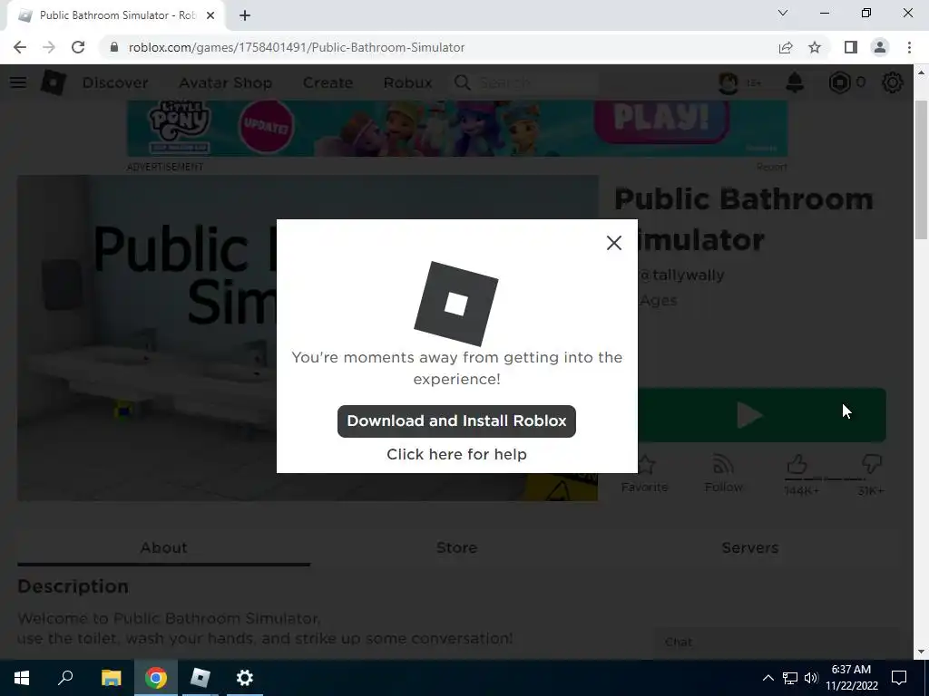Open the Action Center notifications

click(x=899, y=678)
